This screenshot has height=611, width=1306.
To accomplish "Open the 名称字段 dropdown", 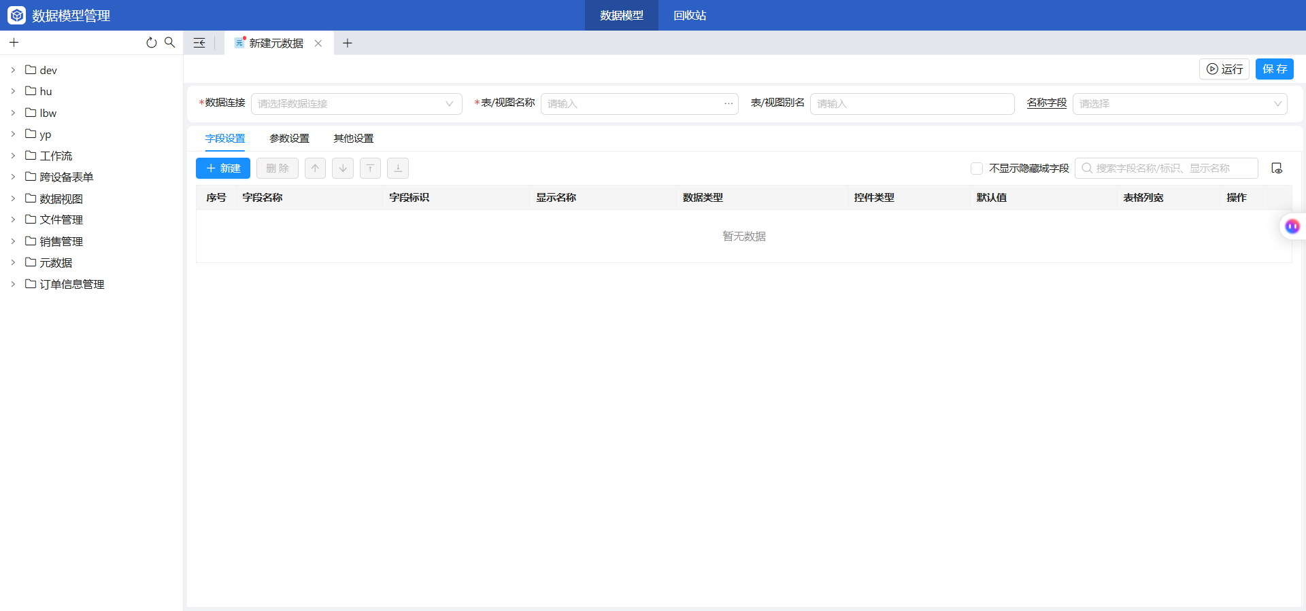I will point(1180,103).
